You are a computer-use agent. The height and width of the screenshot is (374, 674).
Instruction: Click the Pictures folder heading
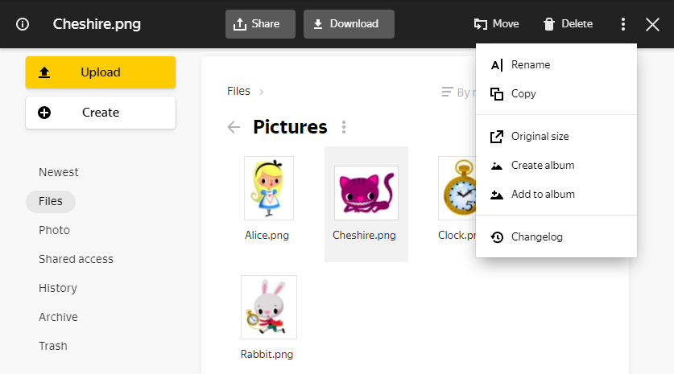(290, 127)
